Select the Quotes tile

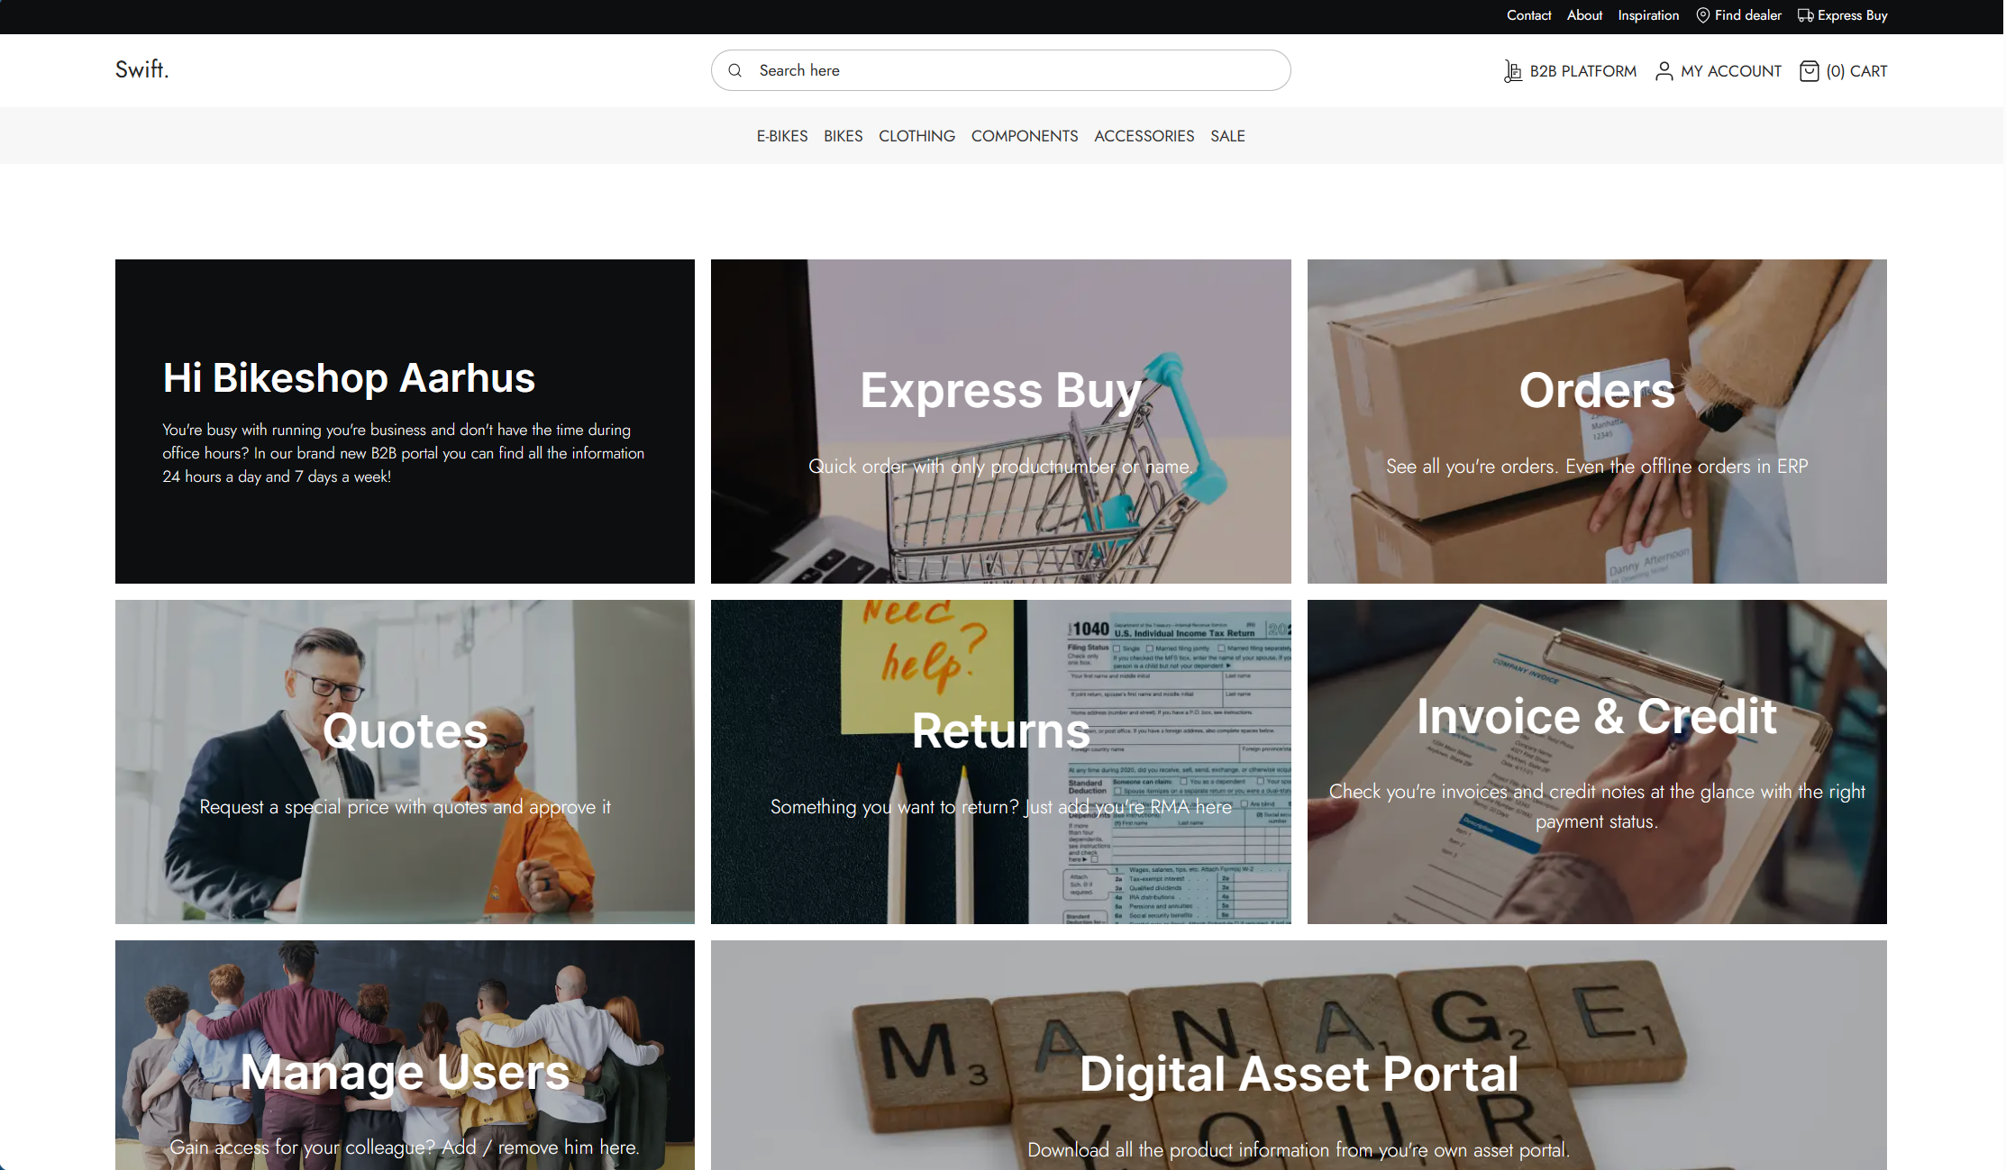pyautogui.click(x=405, y=762)
